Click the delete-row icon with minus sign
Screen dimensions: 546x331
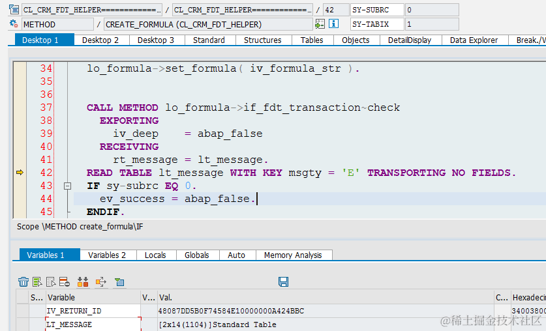pos(65,281)
